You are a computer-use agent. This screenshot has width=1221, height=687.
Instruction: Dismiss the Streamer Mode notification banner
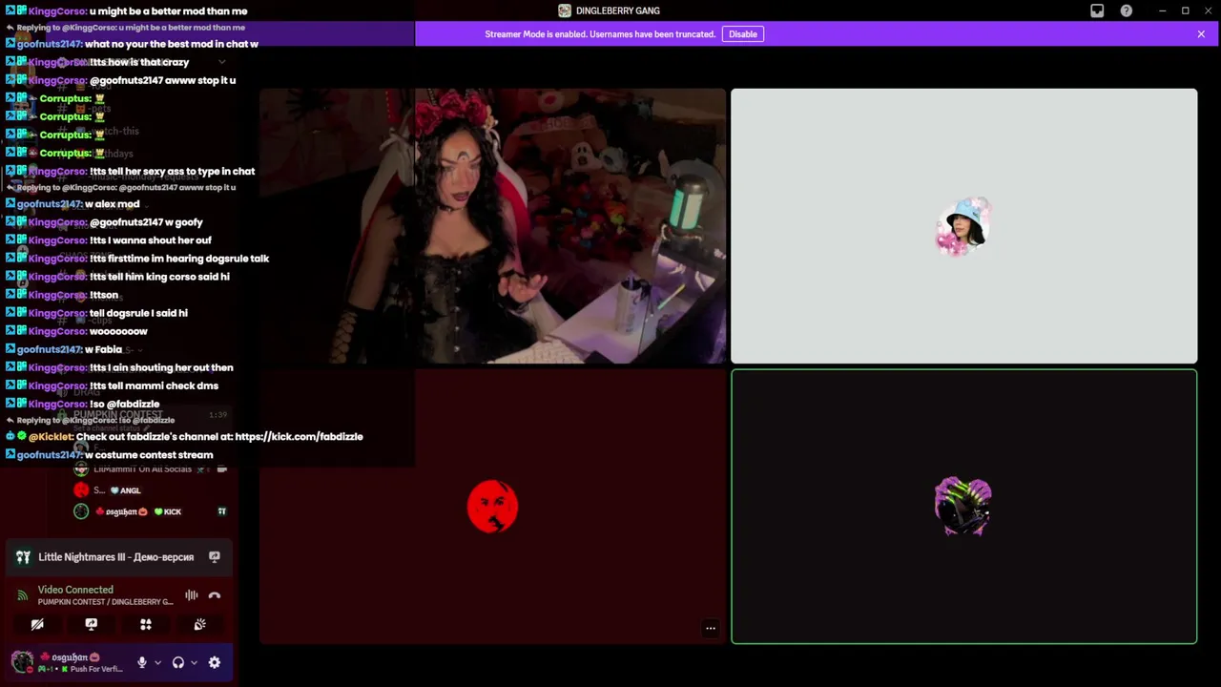point(1201,34)
